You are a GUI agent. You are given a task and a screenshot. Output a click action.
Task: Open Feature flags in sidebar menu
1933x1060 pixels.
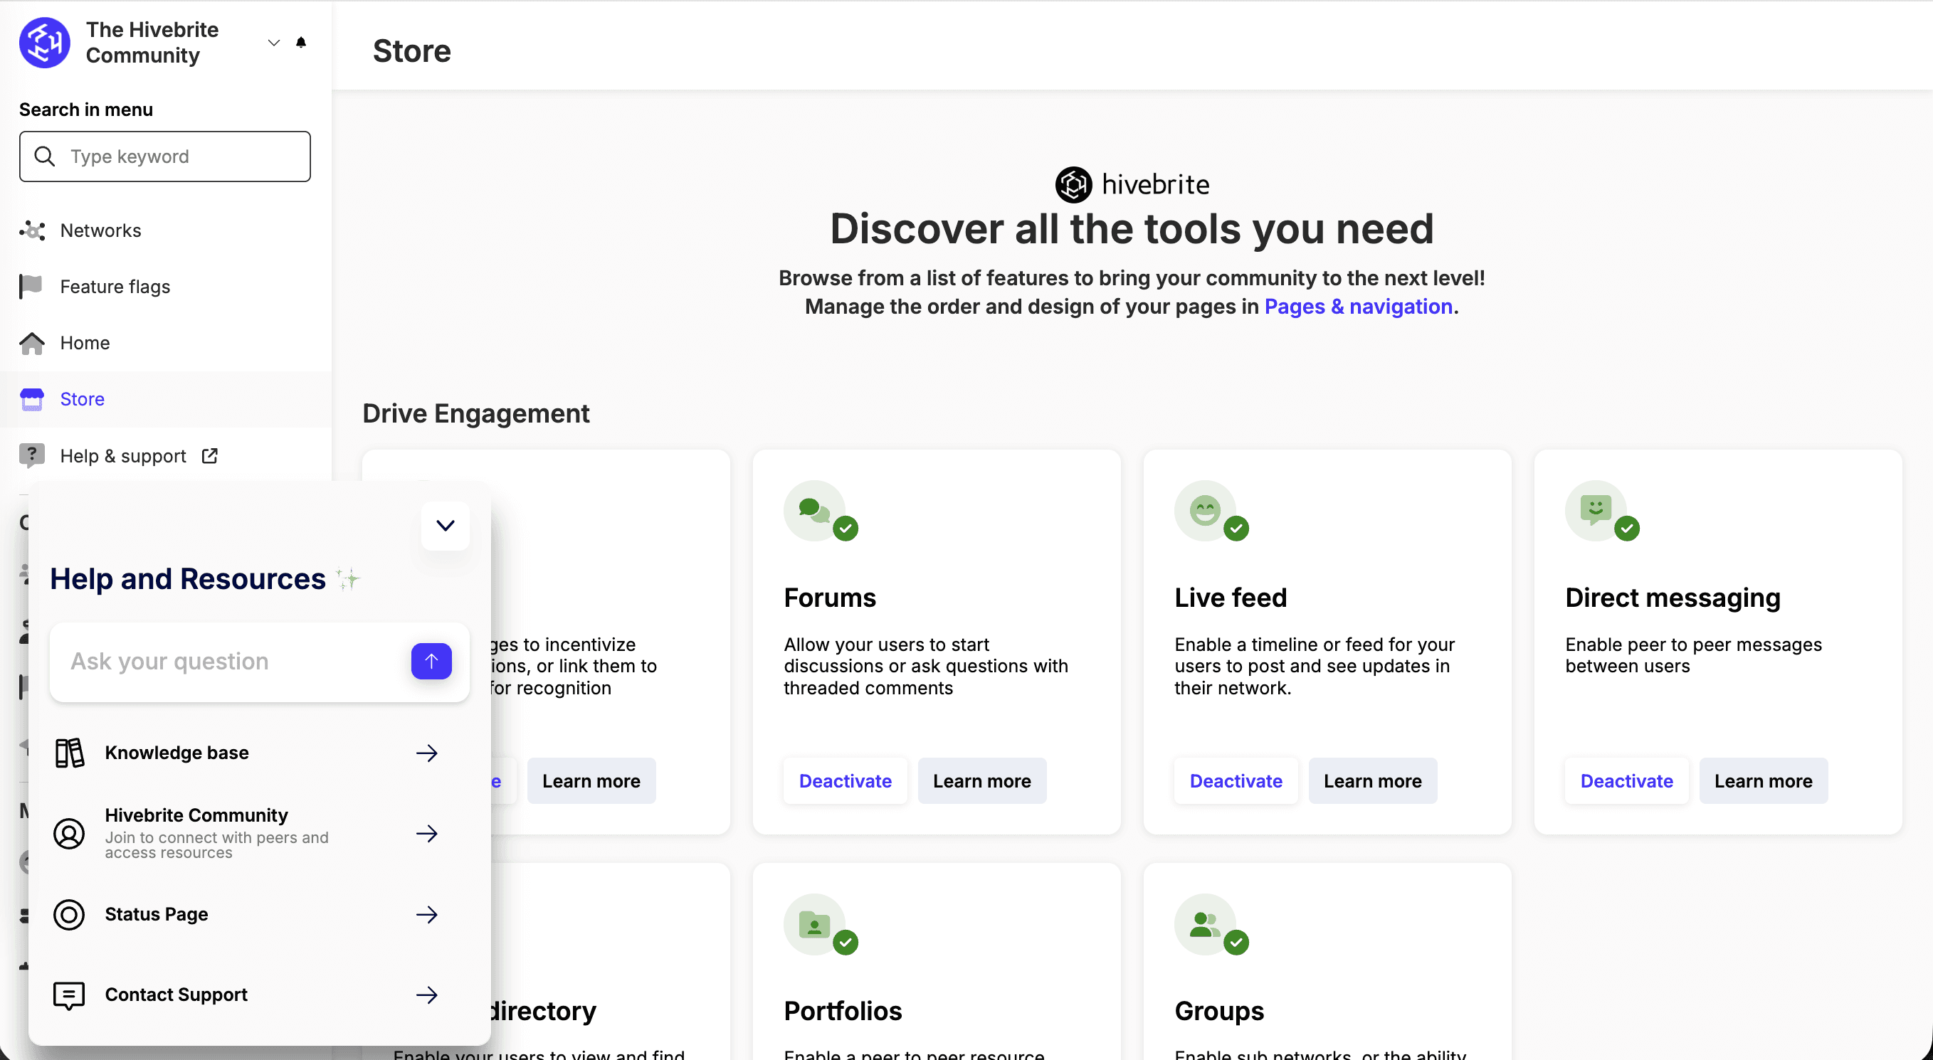point(115,287)
